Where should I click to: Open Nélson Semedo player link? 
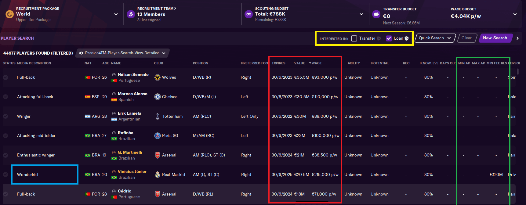133,74
